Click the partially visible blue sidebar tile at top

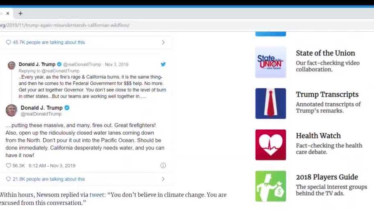pos(270,34)
